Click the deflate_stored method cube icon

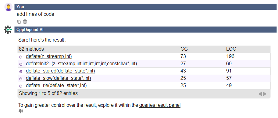(x=21, y=71)
